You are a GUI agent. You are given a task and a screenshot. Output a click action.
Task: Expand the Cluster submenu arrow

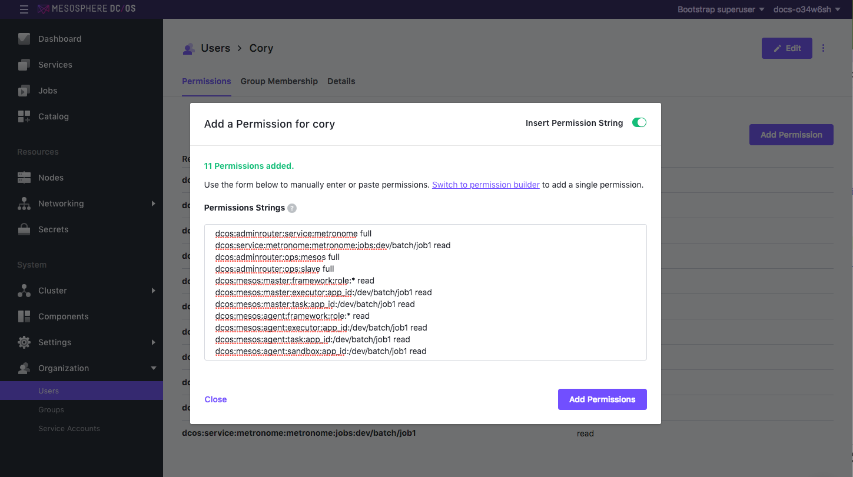[x=153, y=291]
